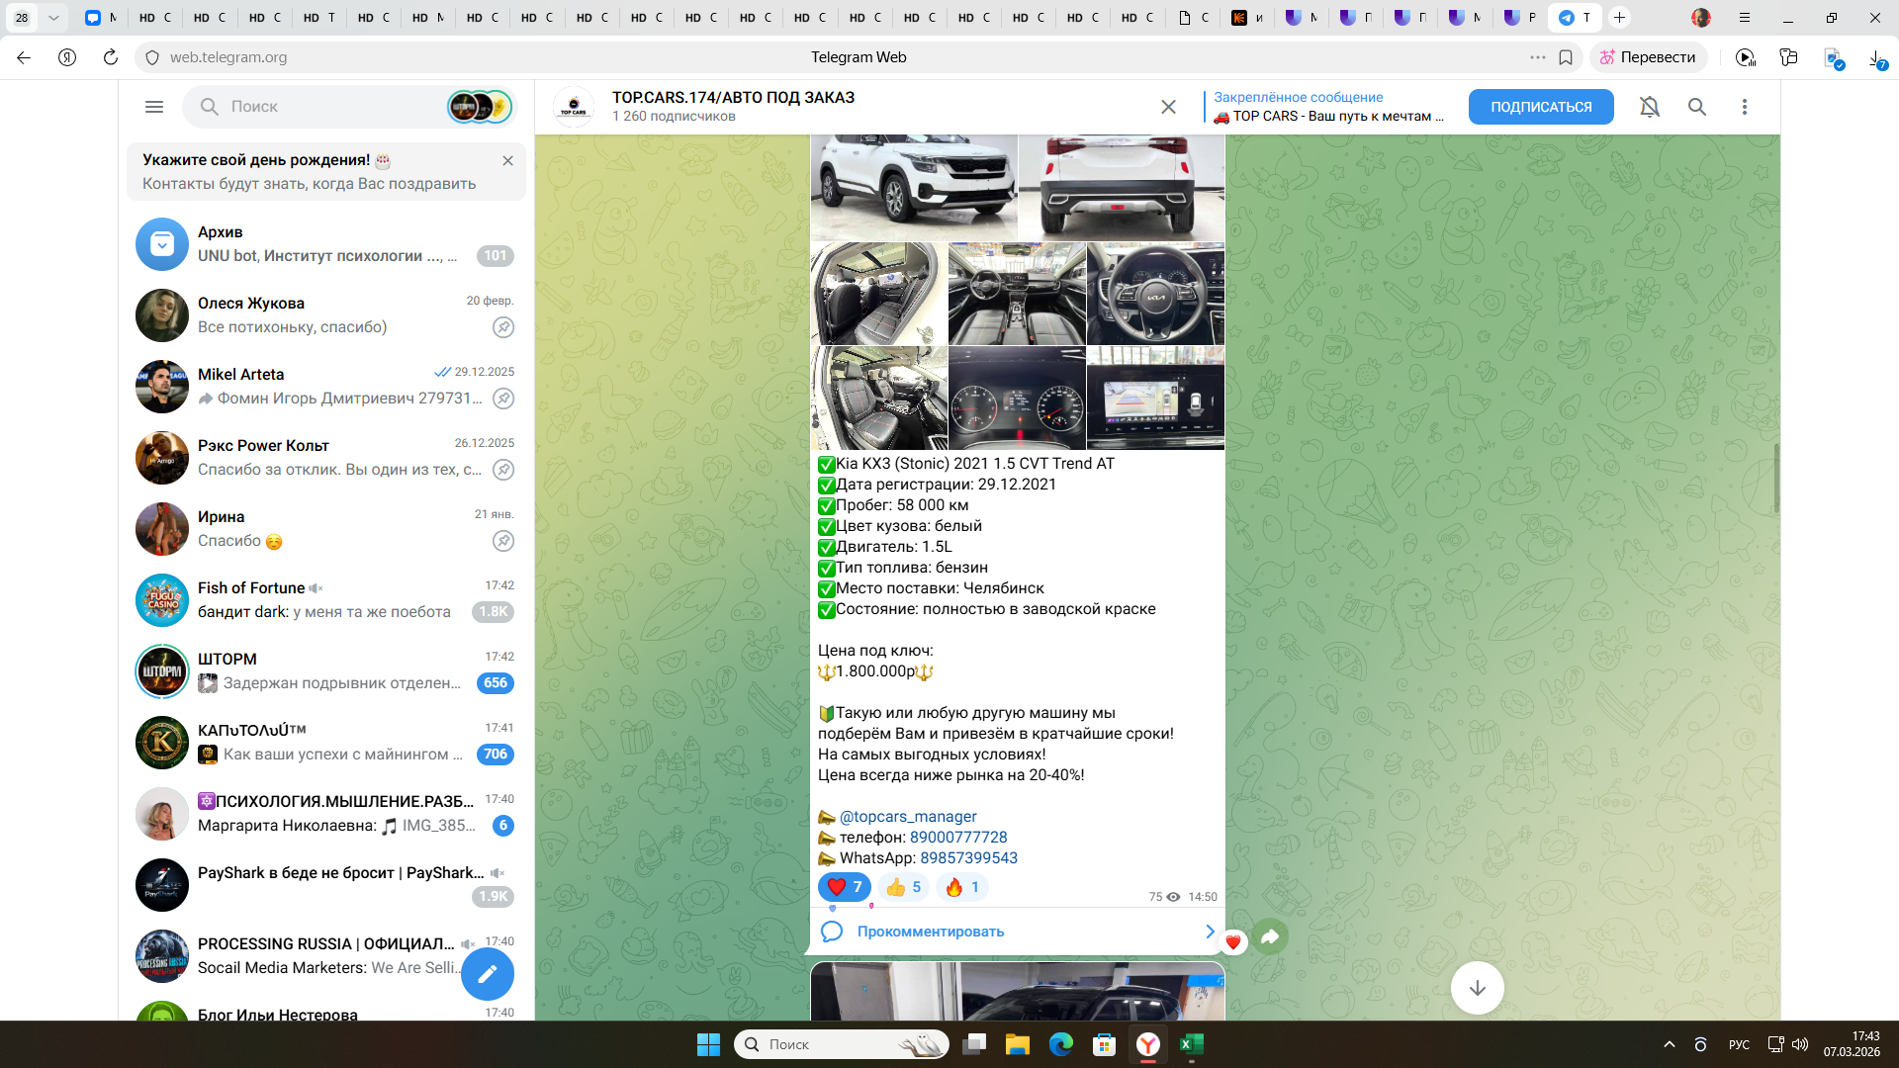This screenshot has width=1899, height=1068.
Task: Expand comments via Прокомментировать arrow
Action: coord(1209,932)
